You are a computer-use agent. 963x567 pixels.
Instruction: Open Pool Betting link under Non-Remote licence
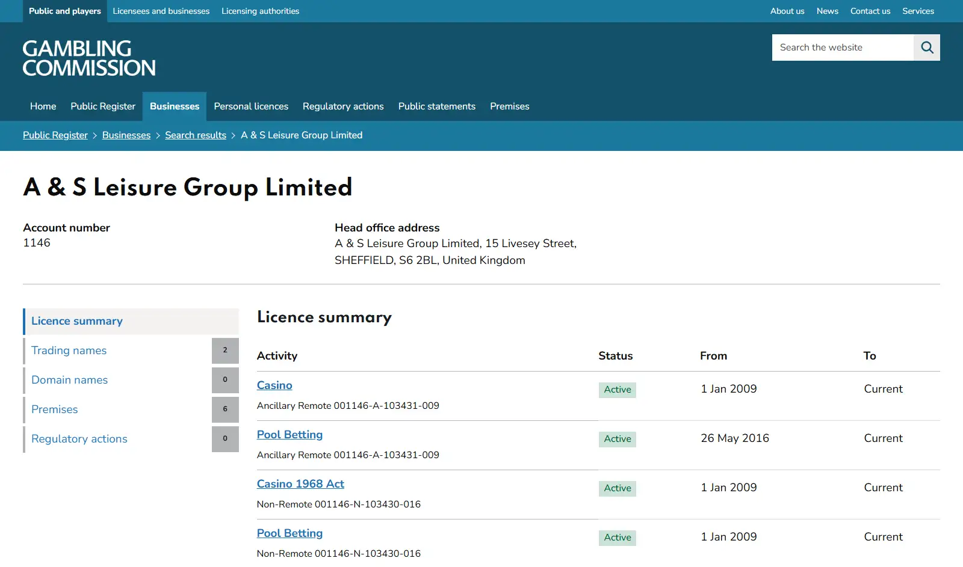(290, 533)
